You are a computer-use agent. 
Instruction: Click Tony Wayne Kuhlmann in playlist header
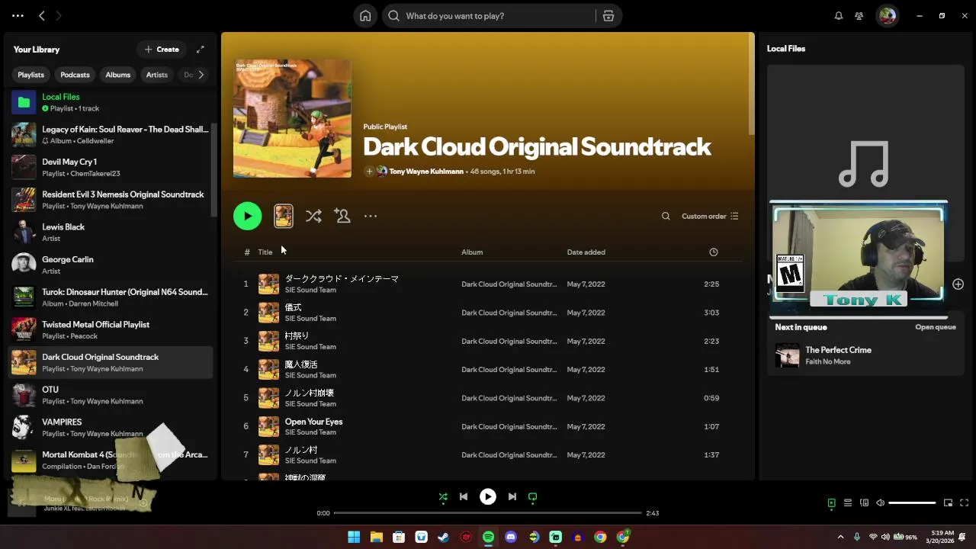click(426, 172)
